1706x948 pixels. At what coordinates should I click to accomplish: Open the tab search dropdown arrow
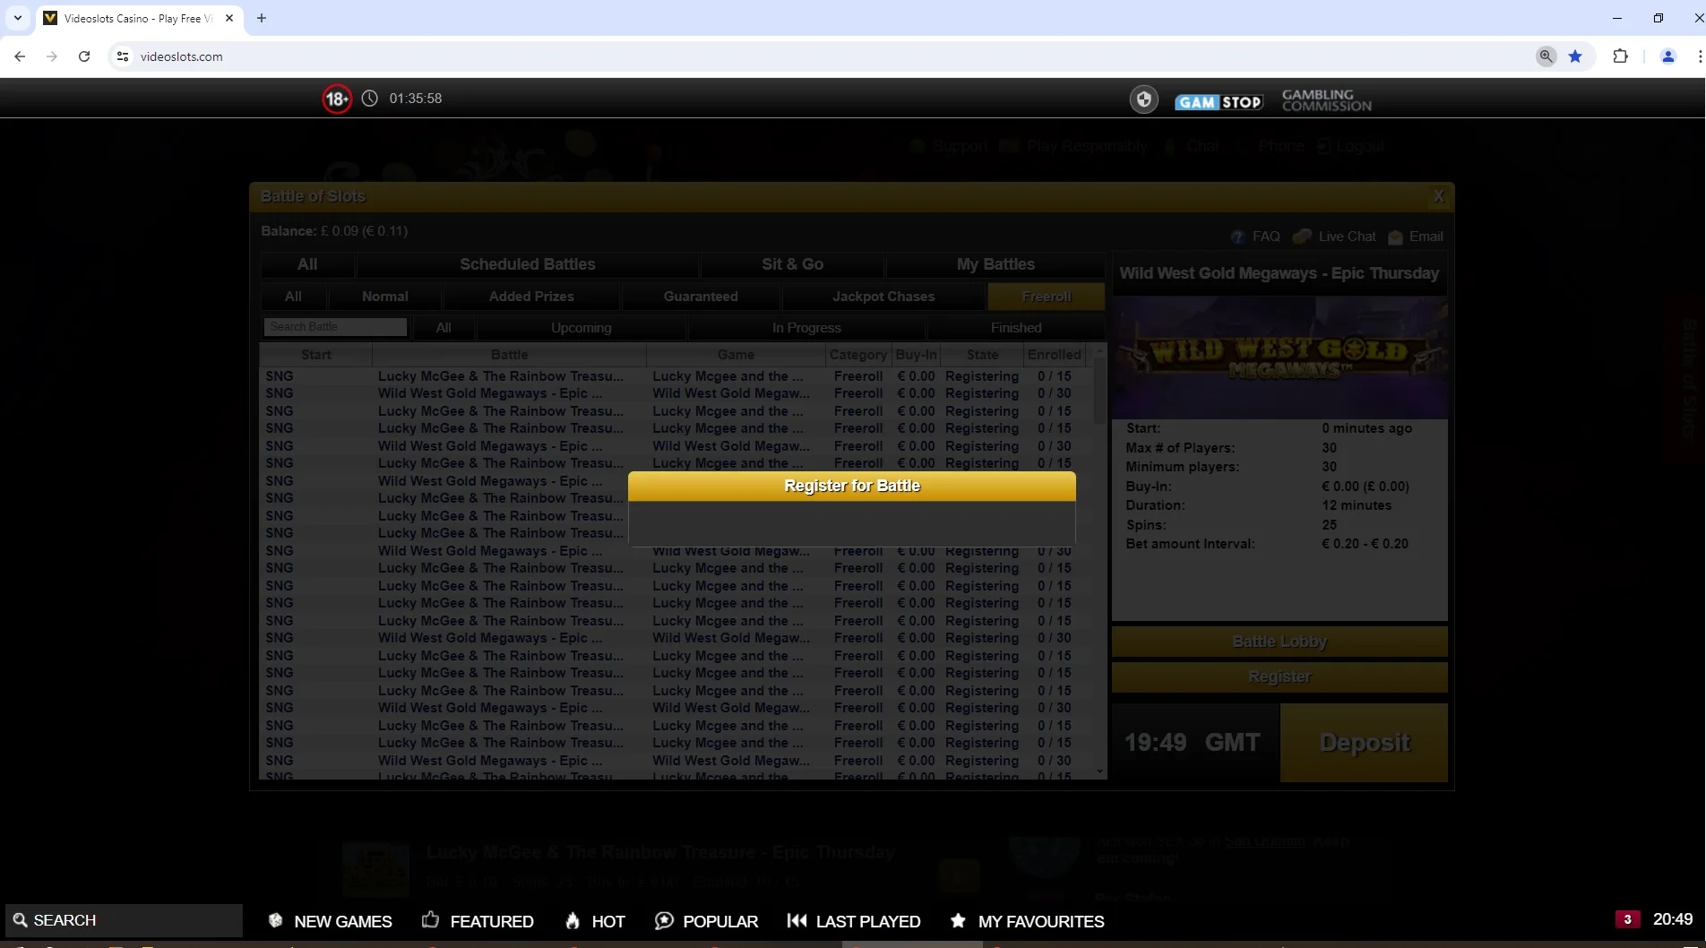18,18
